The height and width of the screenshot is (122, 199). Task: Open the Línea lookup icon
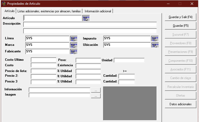point(74,39)
